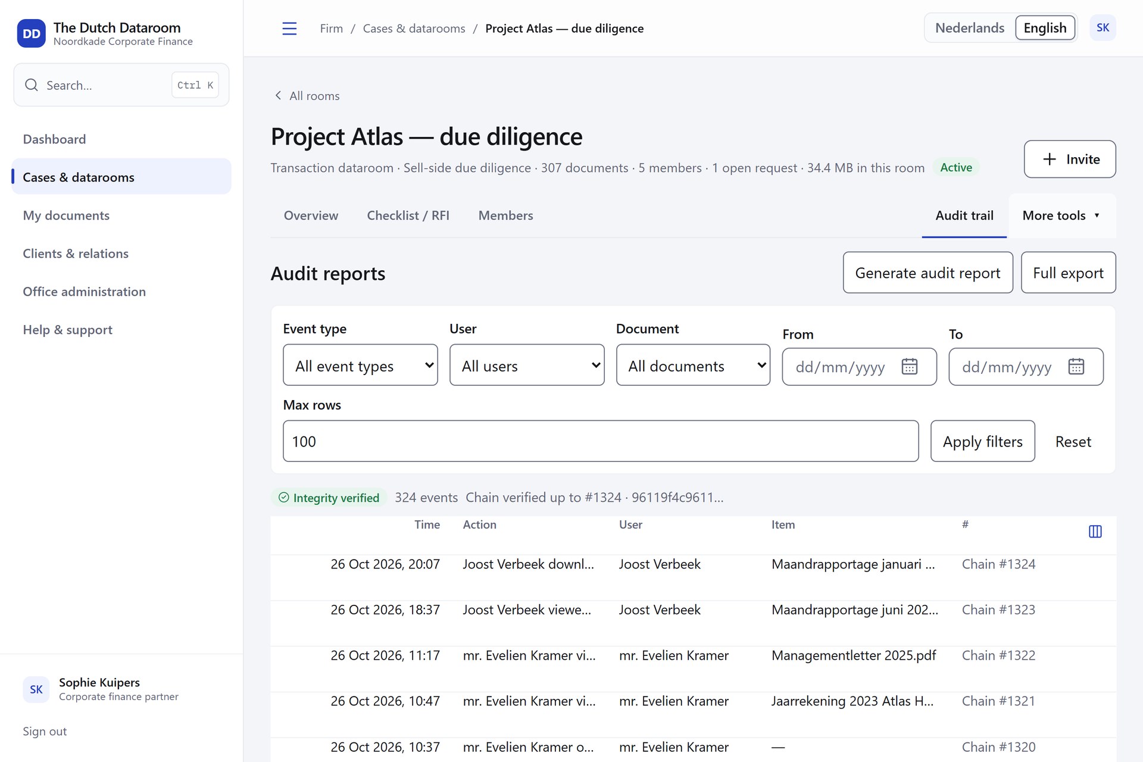Screen dimensions: 1143x762
Task: Open the All documents dropdown
Action: pos(693,365)
